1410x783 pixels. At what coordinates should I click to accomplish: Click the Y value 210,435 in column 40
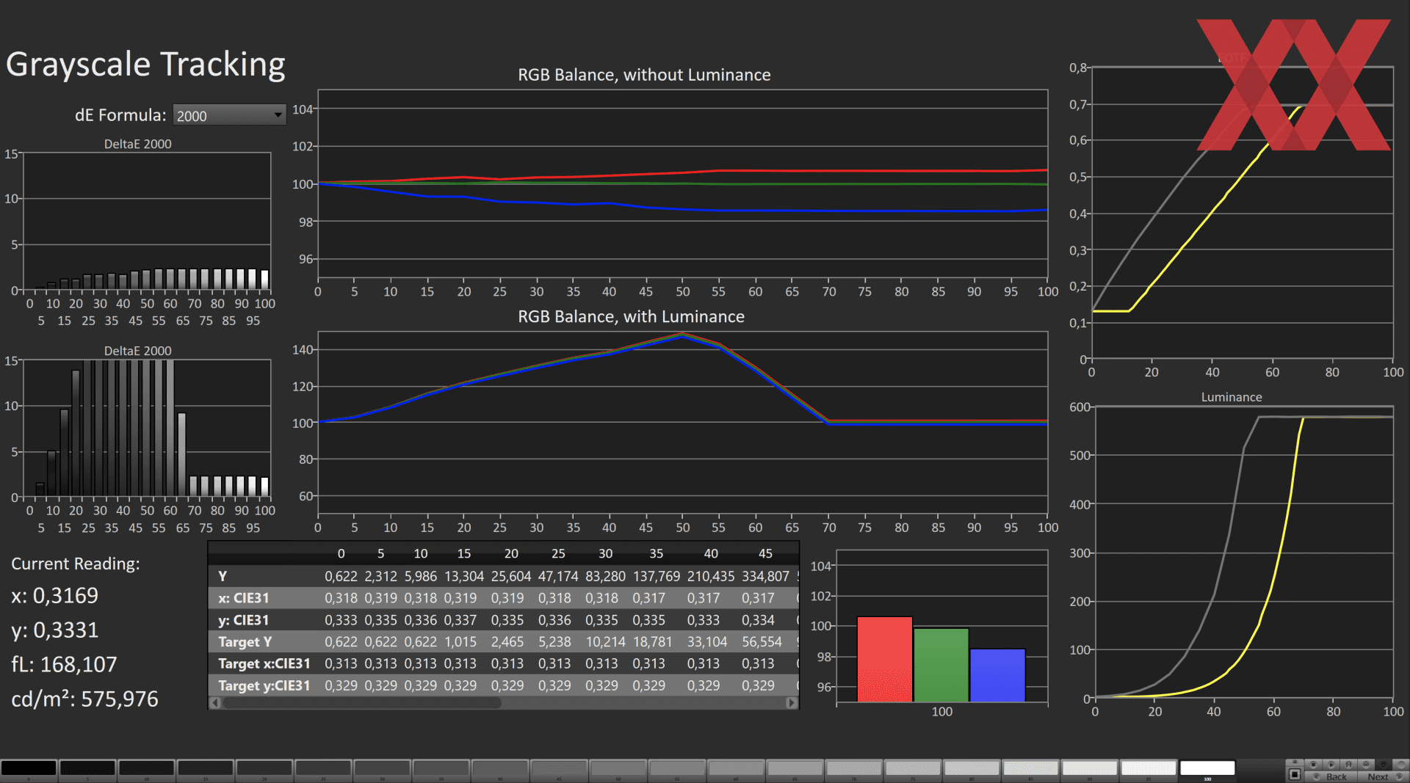tap(711, 576)
